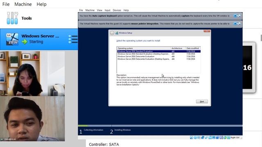This screenshot has height=147, width=262.
Task: Click the Windows Setup back arrow button
Action: click(x=112, y=33)
